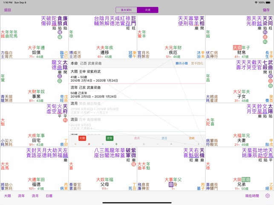Tap the 2019年 2月5日 ~ 2020年 1月24日 date range

93,97
